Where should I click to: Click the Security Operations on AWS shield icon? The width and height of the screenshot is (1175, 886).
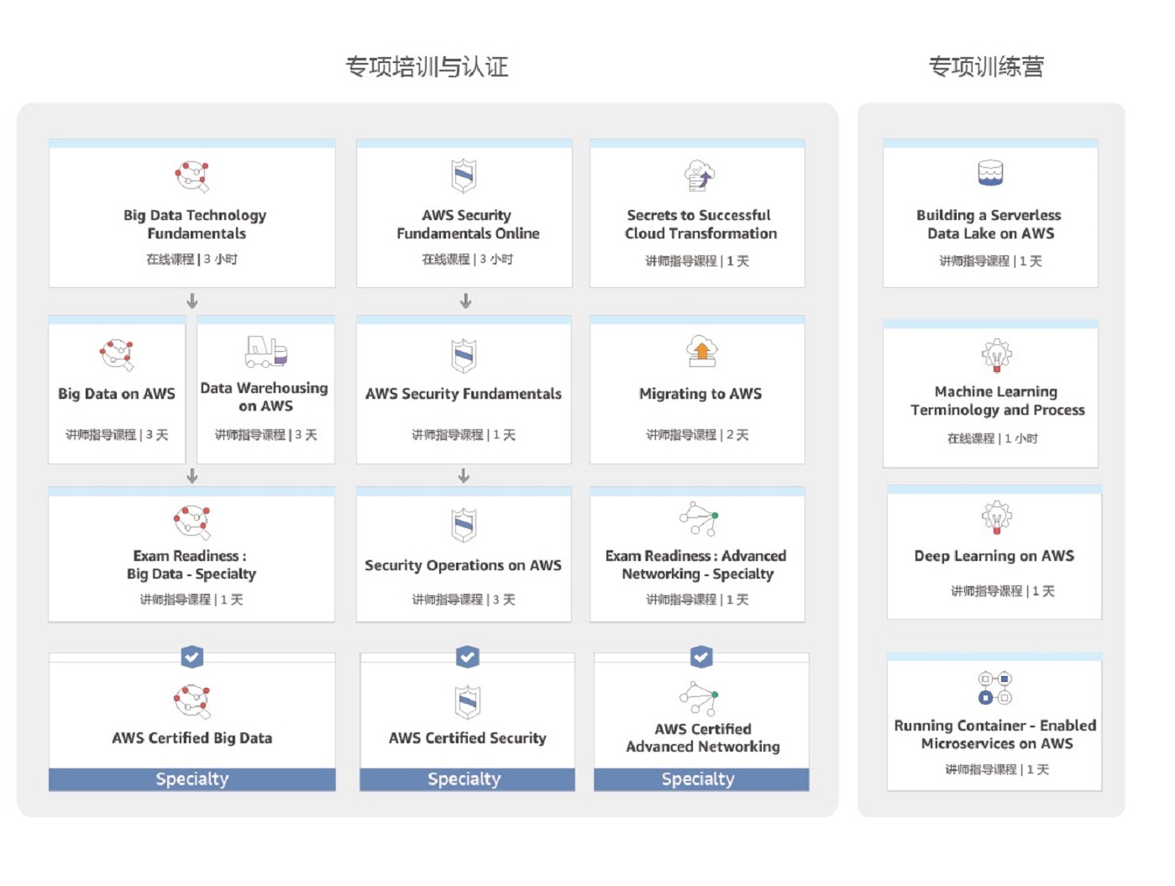coord(464,525)
